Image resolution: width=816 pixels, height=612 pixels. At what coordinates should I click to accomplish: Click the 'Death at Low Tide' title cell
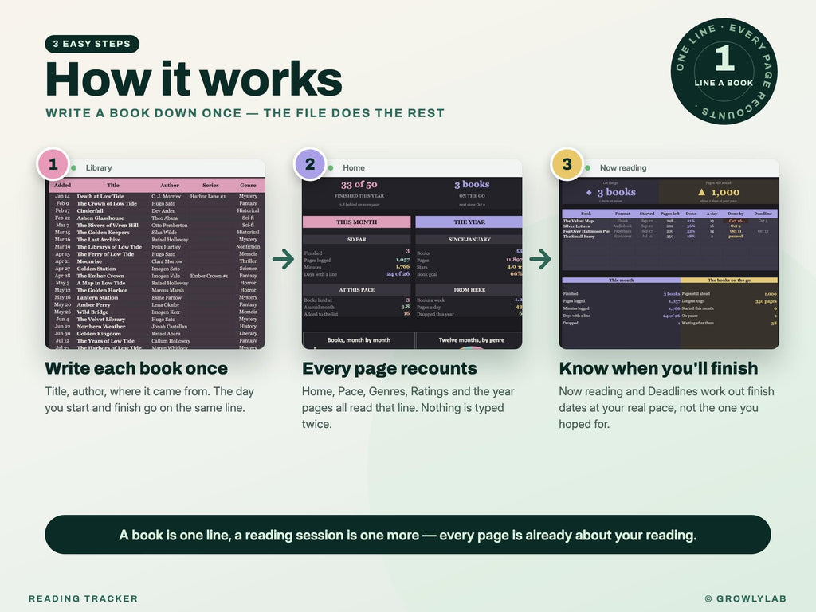click(100, 196)
